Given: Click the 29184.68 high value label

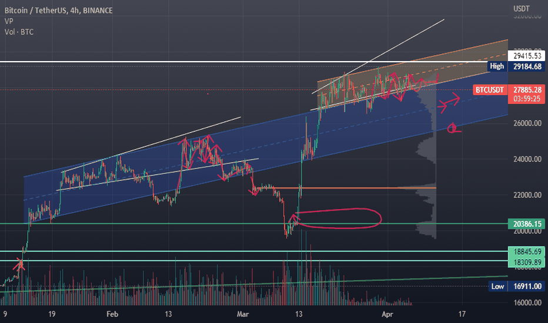Looking at the screenshot, I should (x=527, y=66).
